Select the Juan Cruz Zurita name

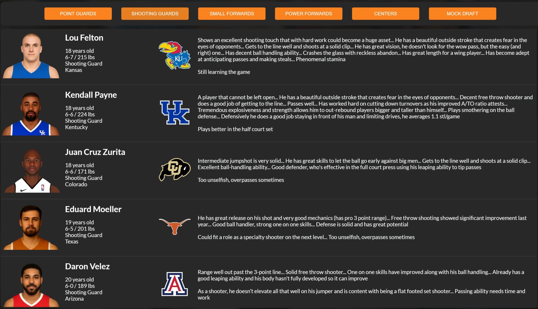[95, 152]
